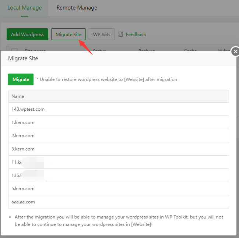239x238 pixels.
Task: Select the 143.wptest.com row
Action: tap(28, 109)
